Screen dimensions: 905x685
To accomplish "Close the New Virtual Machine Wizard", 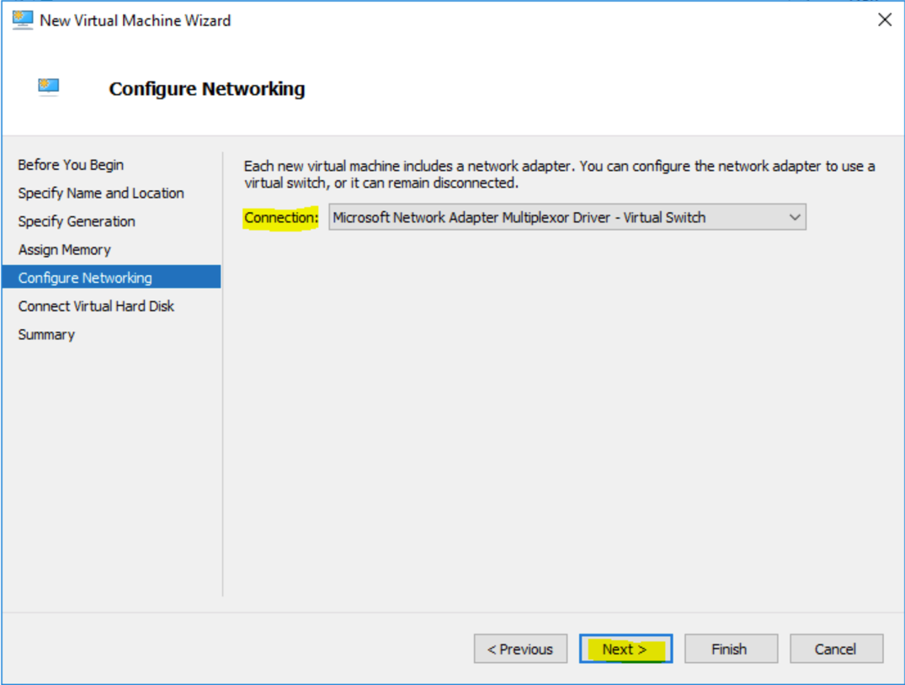I will coord(884,20).
